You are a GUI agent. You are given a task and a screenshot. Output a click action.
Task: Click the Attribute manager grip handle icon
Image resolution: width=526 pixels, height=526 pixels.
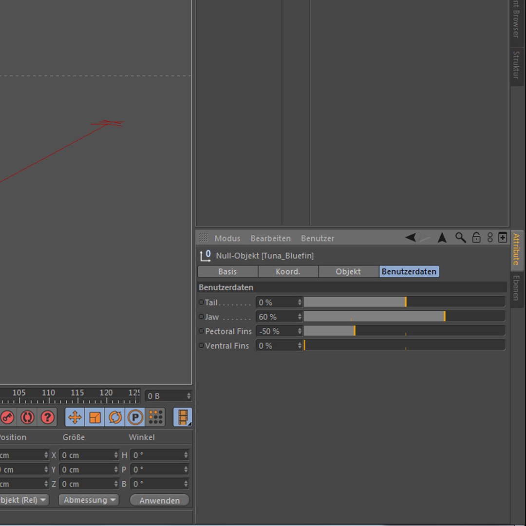204,238
